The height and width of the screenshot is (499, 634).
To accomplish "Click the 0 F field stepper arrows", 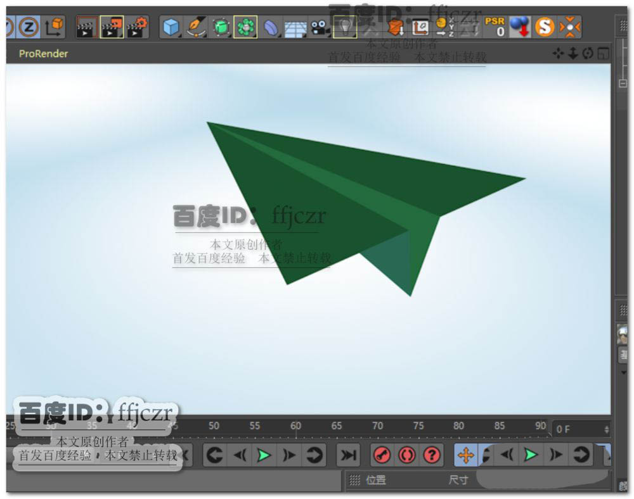I will pyautogui.click(x=607, y=429).
